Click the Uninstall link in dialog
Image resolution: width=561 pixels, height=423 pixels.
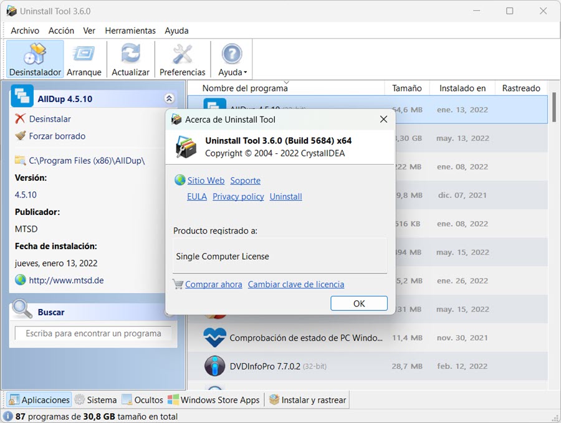click(286, 197)
